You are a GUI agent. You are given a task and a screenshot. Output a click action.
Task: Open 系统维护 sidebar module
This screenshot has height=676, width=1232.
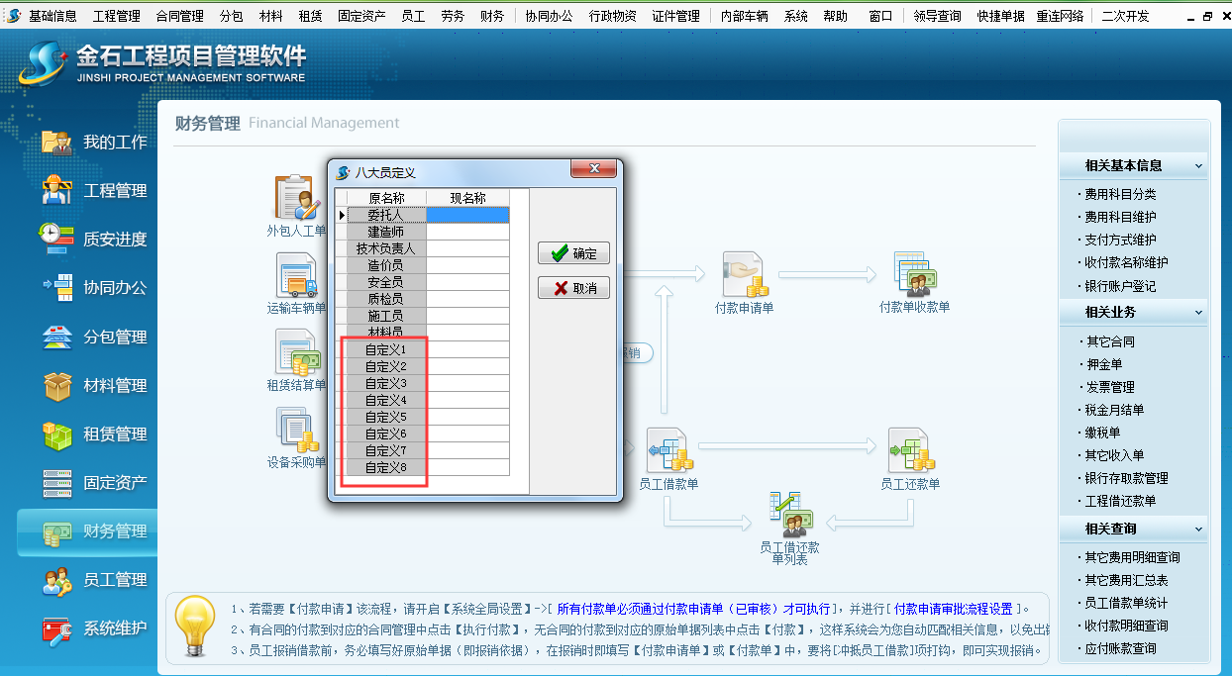tap(94, 628)
